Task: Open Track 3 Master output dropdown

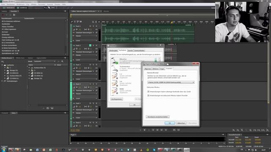Action: tap(86, 74)
